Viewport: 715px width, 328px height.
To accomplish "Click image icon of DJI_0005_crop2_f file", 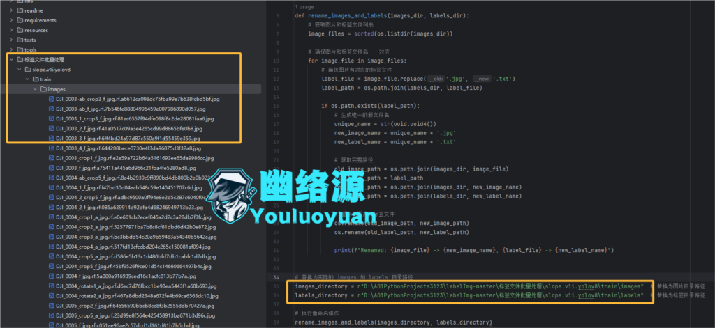I will [x=52, y=306].
